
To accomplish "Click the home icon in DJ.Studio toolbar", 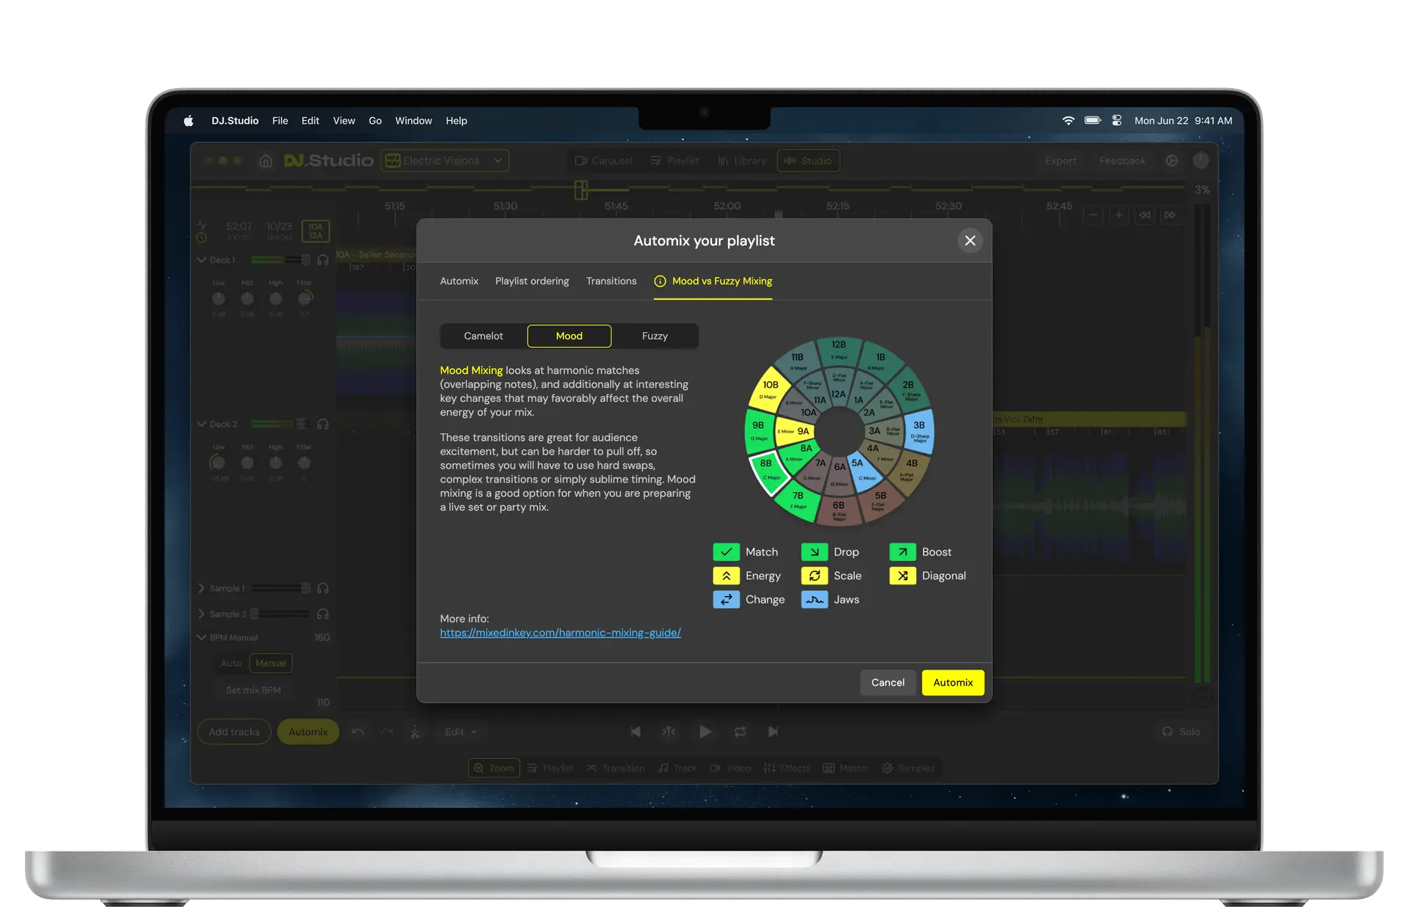I will 266,161.
